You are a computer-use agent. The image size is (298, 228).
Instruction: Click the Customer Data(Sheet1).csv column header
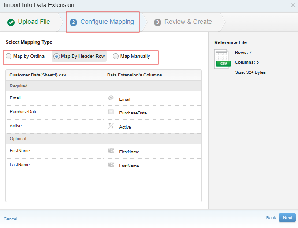pos(37,75)
